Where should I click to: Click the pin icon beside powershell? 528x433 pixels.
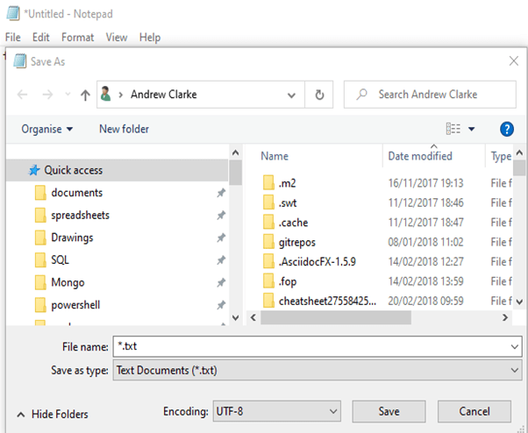pyautogui.click(x=221, y=305)
